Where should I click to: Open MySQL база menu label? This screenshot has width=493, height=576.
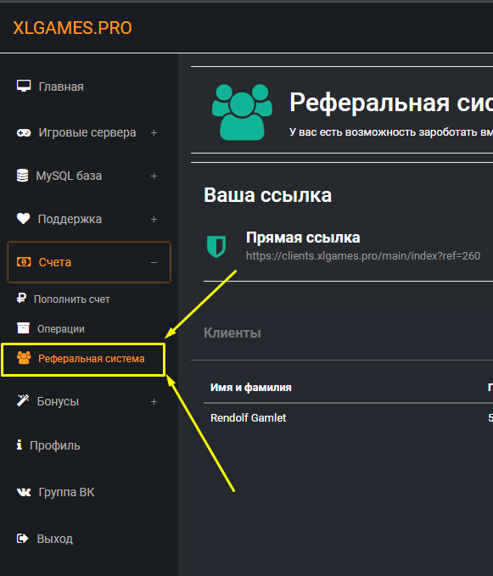[69, 176]
